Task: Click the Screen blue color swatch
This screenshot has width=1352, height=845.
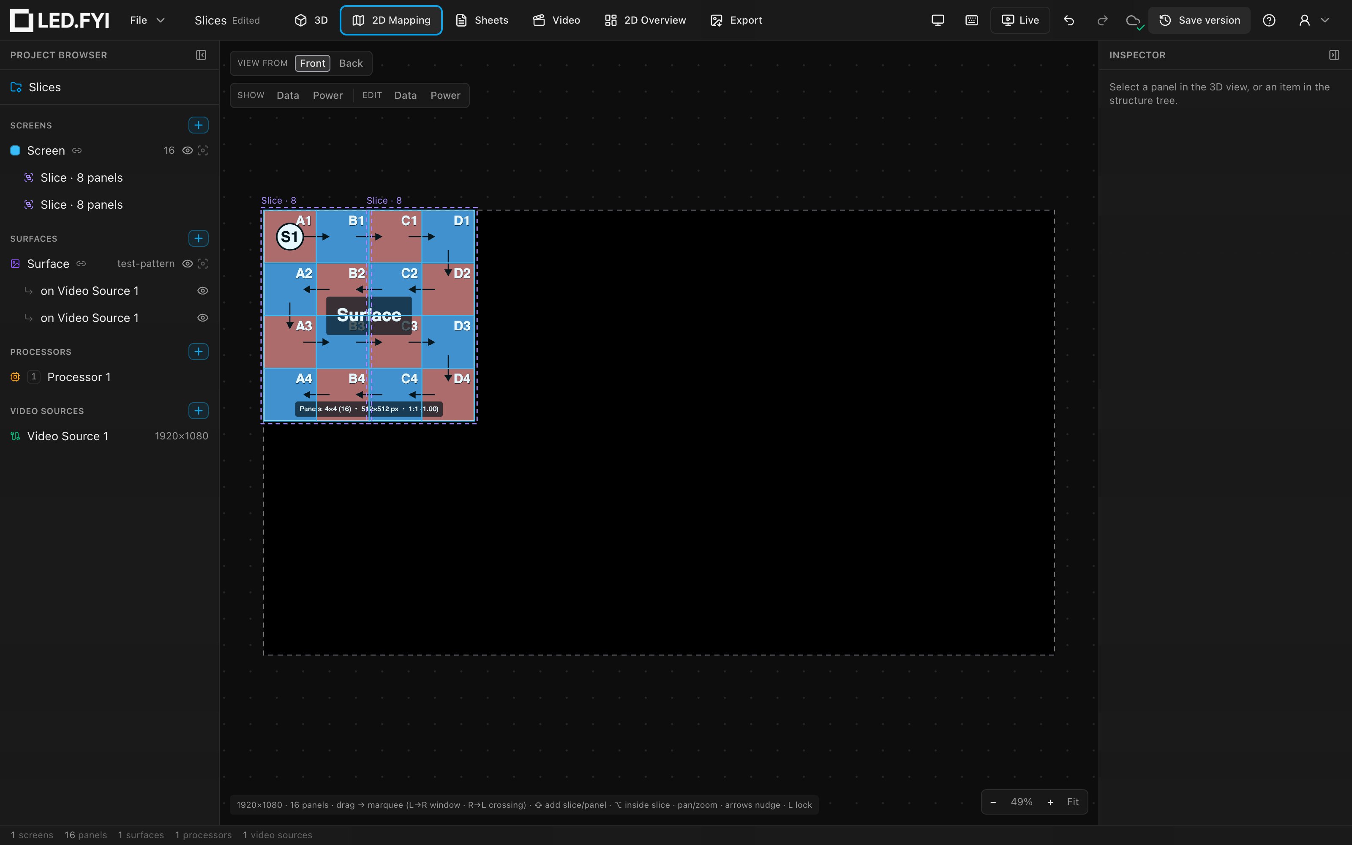Action: [x=16, y=150]
